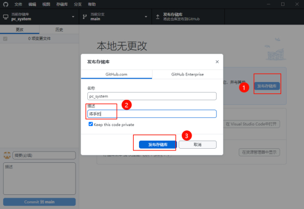Click the 发布存储库 button in background panel
This screenshot has height=209, width=304.
[267, 86]
